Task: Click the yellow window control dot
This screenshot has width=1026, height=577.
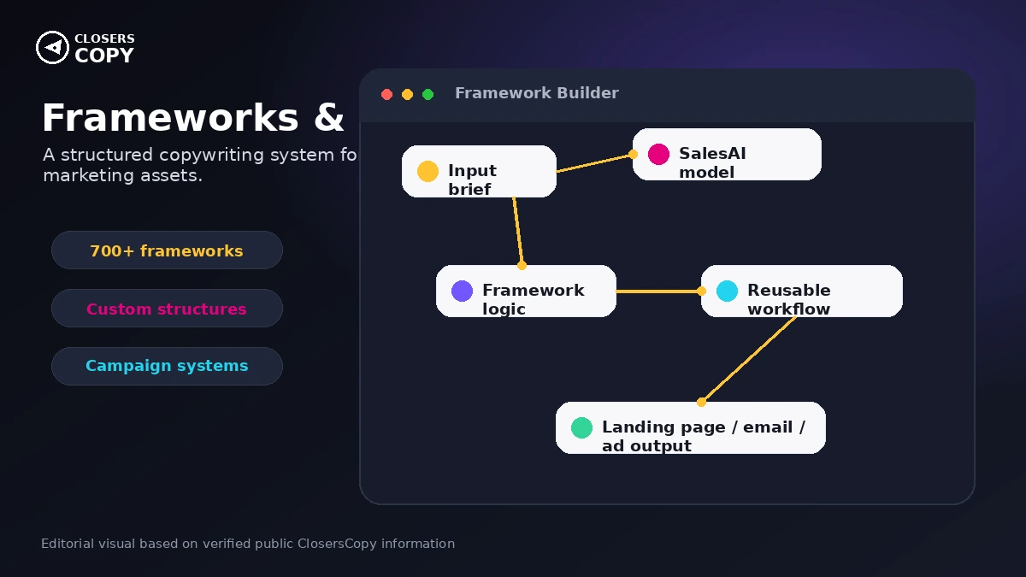Action: [x=407, y=94]
